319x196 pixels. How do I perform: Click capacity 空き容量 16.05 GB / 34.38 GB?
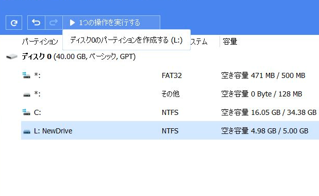coord(269,112)
